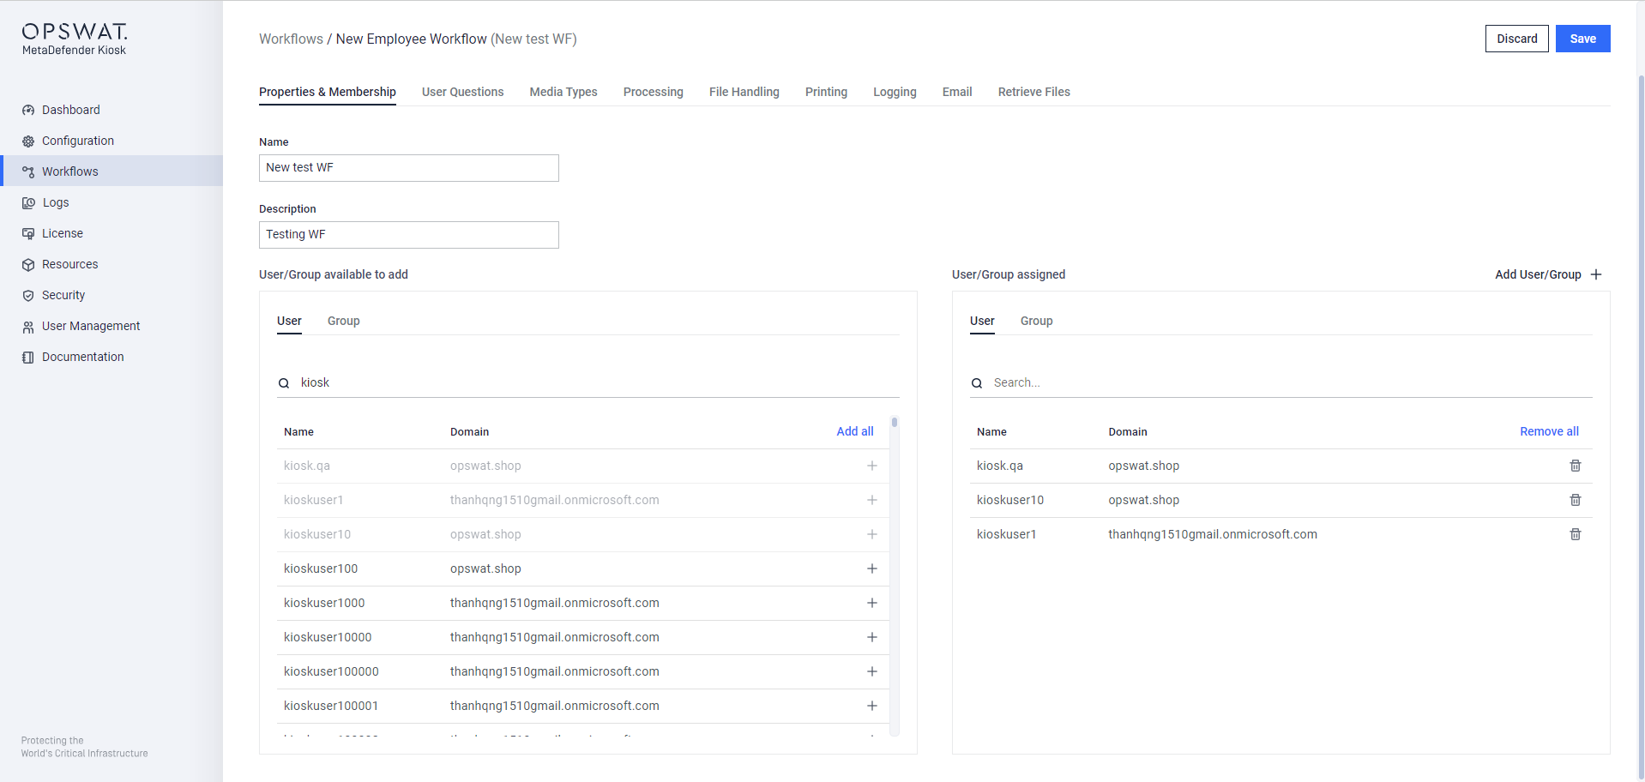
Task: Focus the Description input field
Action: pos(409,235)
